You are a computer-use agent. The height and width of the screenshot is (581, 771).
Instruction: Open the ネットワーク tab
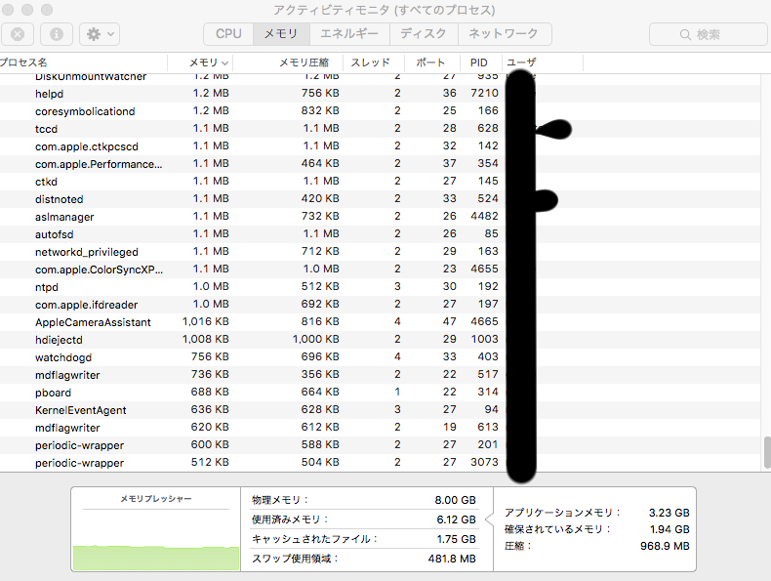(x=505, y=34)
